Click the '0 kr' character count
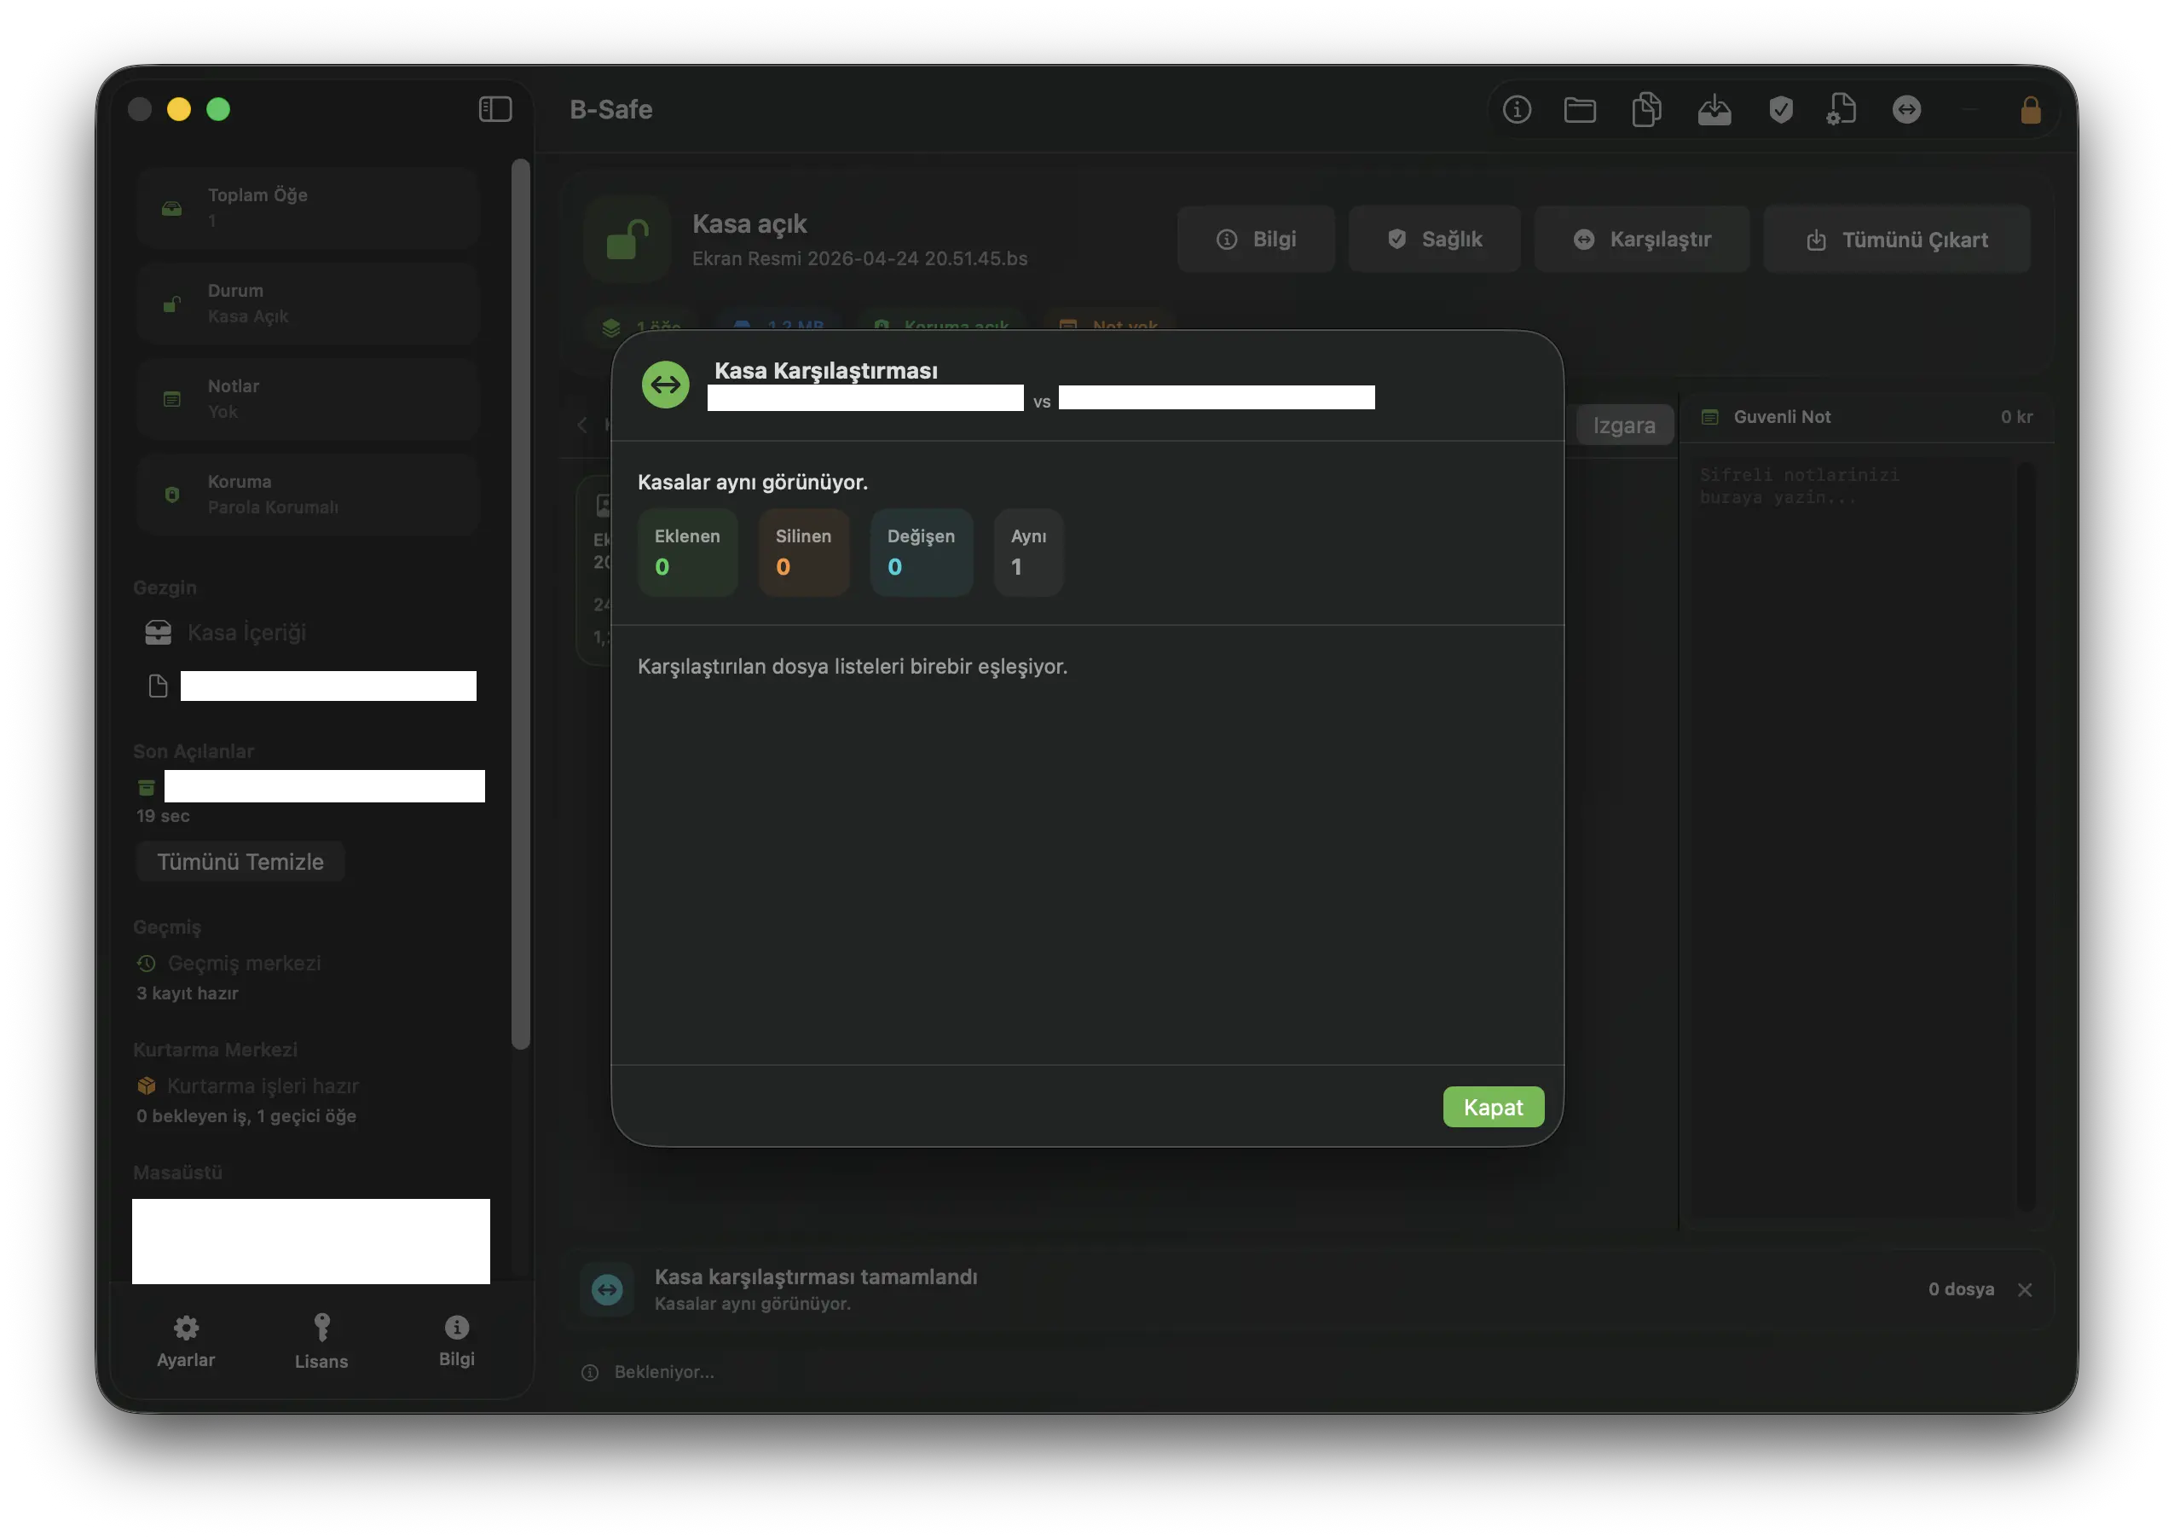 [x=2016, y=417]
